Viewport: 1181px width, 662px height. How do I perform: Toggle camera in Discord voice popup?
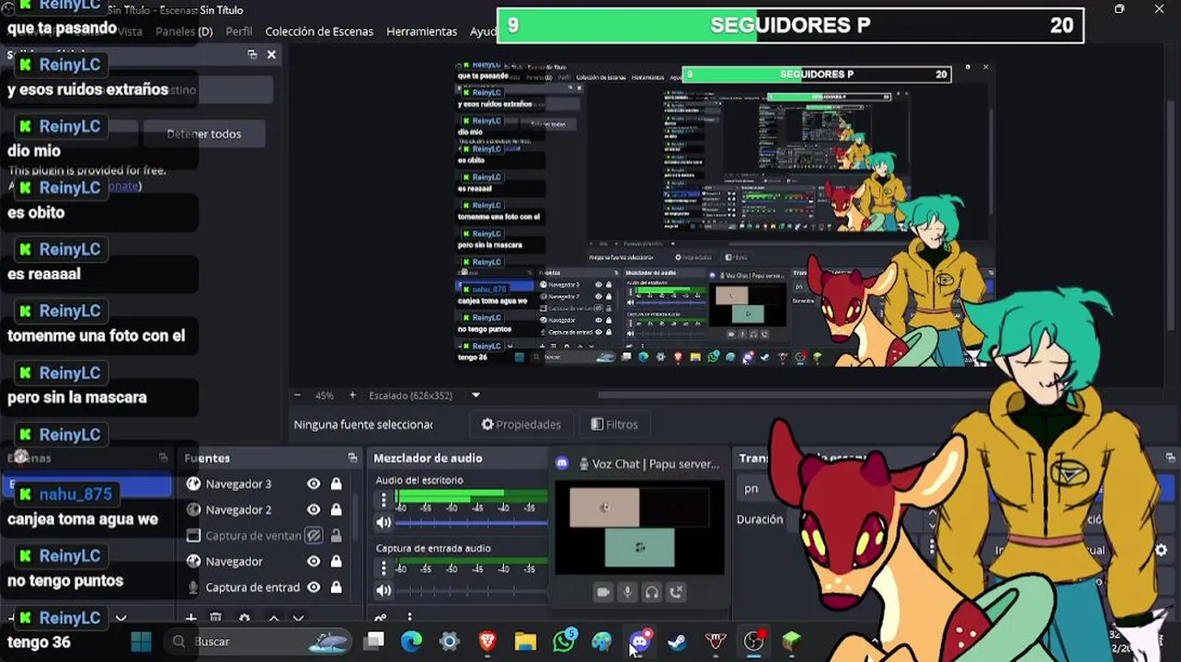tap(603, 592)
